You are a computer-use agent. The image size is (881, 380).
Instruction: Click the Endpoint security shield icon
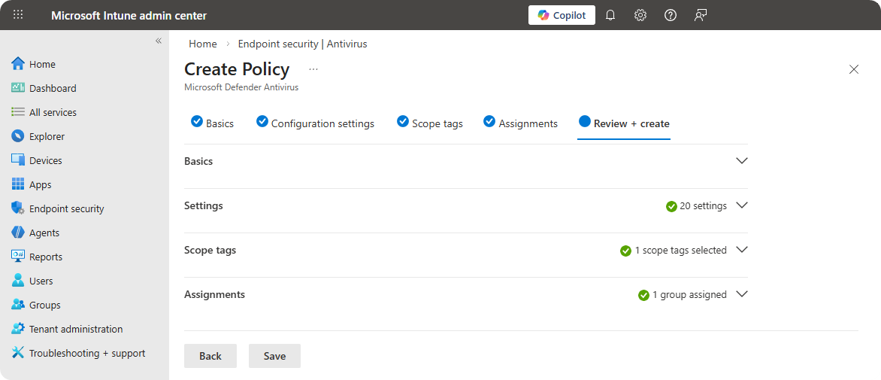(18, 208)
